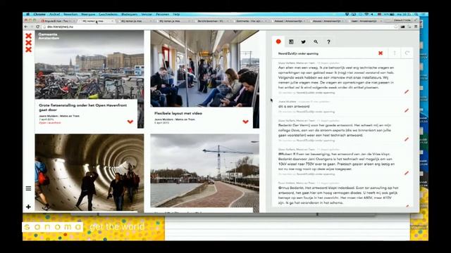Open the magnifying glass search tab
451x253 pixels.
(x=316, y=42)
